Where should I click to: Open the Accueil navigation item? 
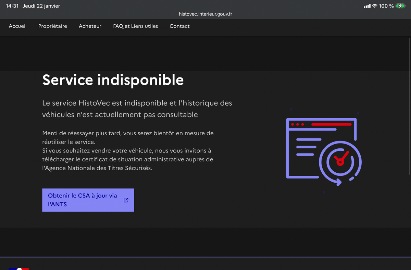(x=18, y=26)
